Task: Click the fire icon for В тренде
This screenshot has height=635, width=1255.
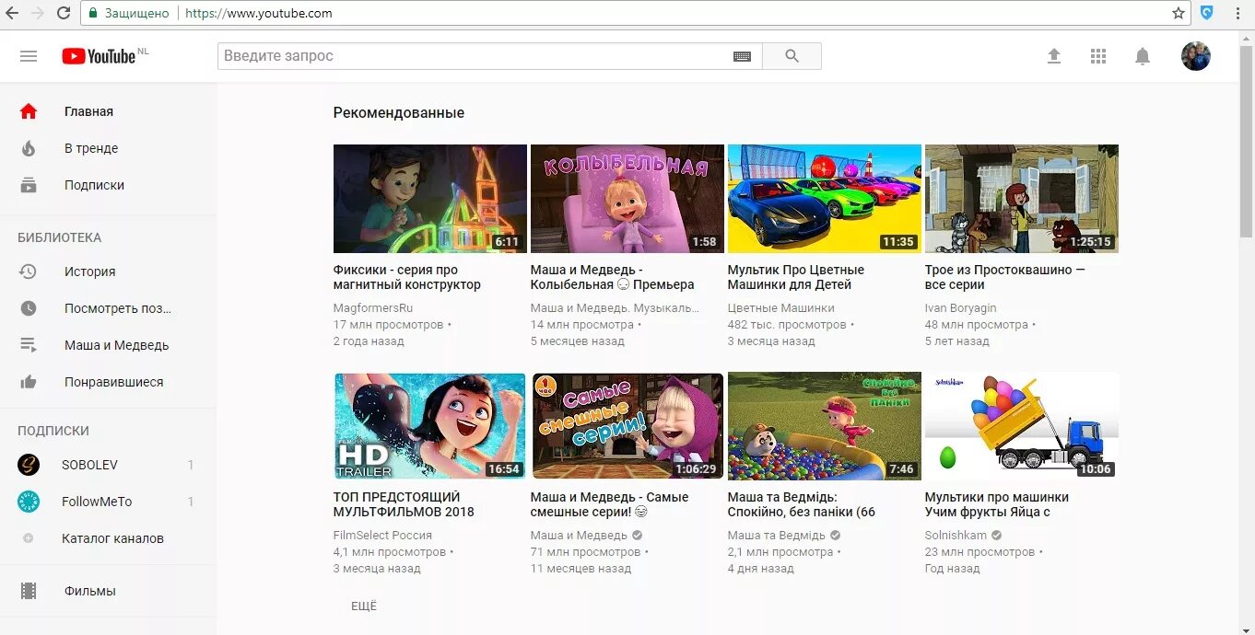Action: point(29,148)
